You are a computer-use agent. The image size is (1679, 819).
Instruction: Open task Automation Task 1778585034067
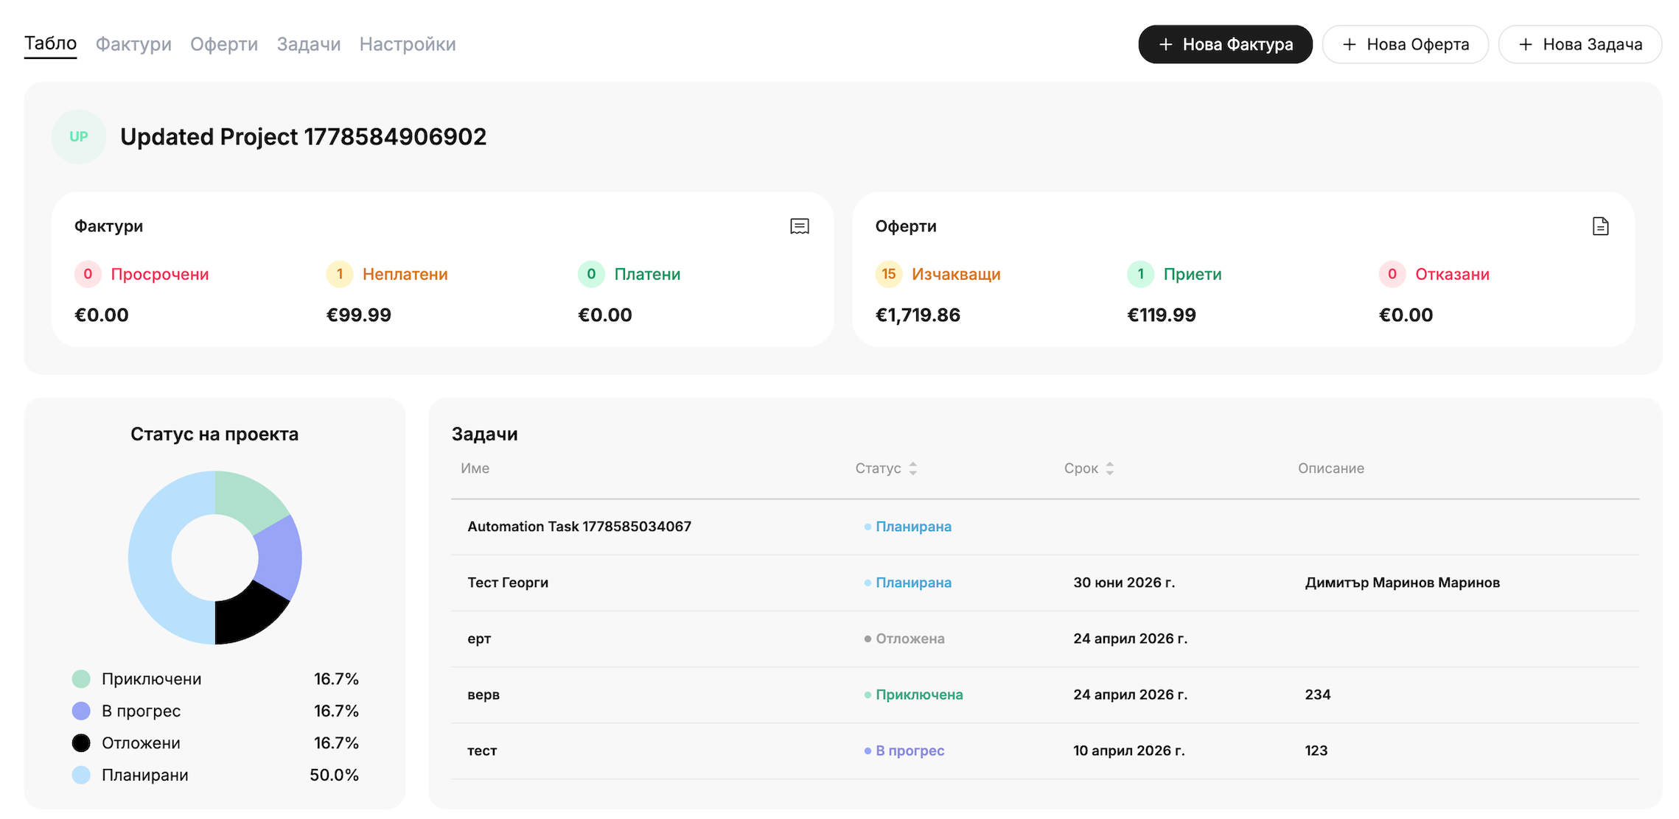tap(579, 527)
